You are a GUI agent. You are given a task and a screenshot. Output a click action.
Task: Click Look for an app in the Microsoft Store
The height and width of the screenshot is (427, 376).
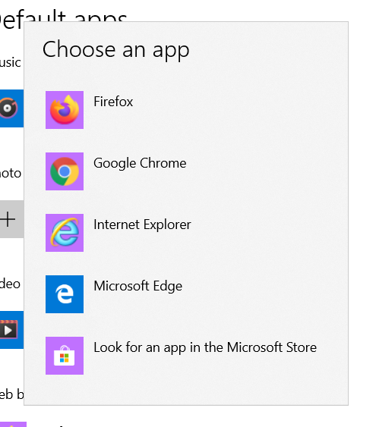205,348
